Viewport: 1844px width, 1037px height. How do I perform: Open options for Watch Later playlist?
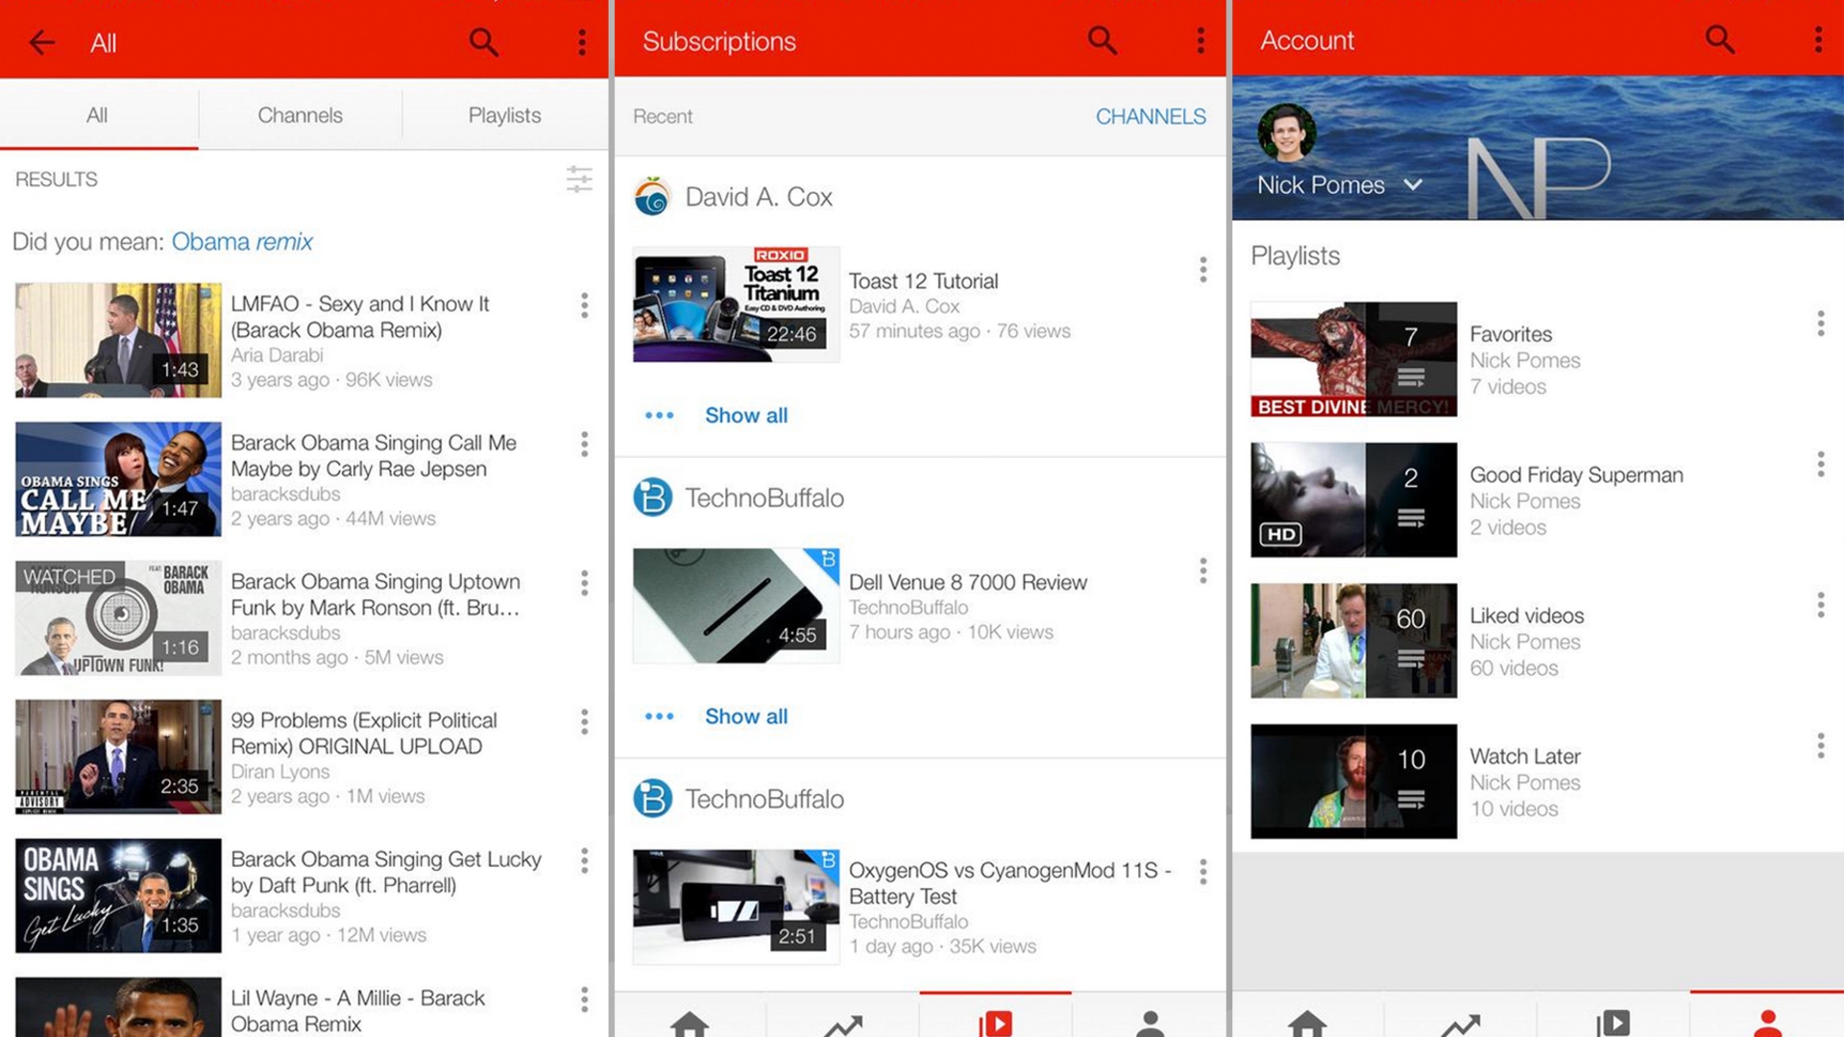tap(1820, 746)
